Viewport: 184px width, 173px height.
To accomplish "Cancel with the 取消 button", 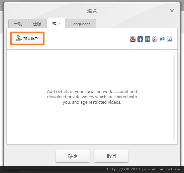I will click(x=111, y=156).
